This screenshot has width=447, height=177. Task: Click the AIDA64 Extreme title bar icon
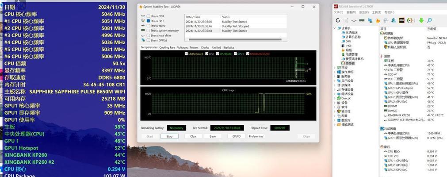tap(336, 6)
